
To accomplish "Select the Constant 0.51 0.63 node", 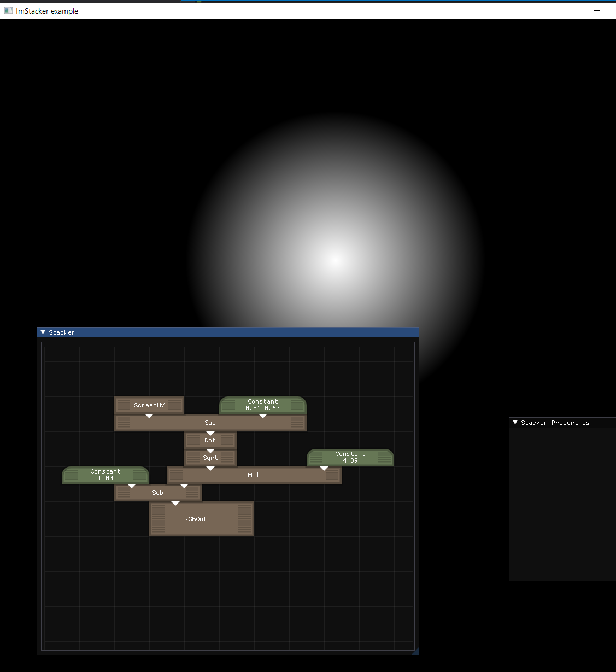I will pyautogui.click(x=262, y=405).
